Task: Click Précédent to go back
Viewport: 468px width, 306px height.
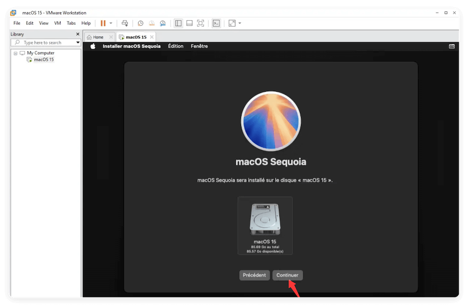Action: (254, 275)
